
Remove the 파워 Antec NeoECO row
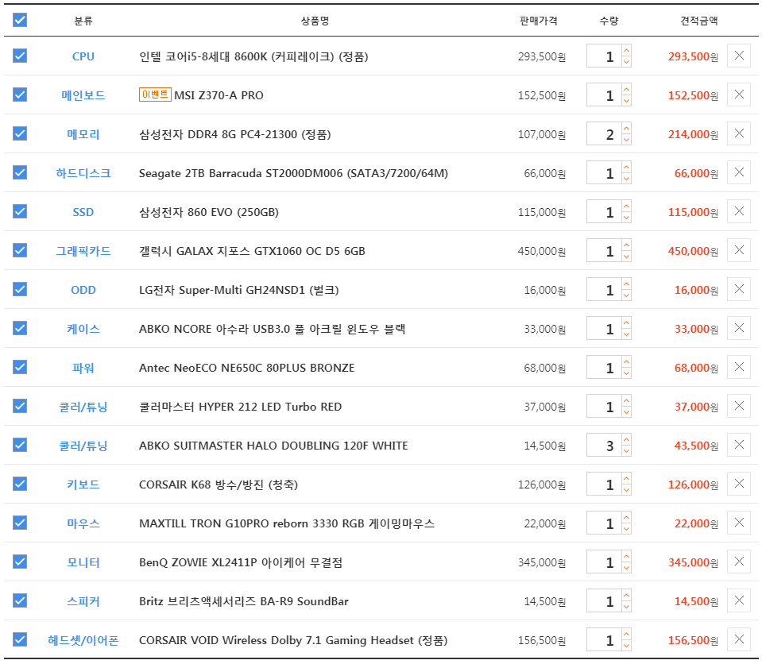[x=739, y=367]
